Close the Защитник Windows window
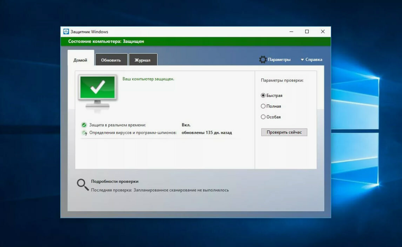 tap(323, 32)
